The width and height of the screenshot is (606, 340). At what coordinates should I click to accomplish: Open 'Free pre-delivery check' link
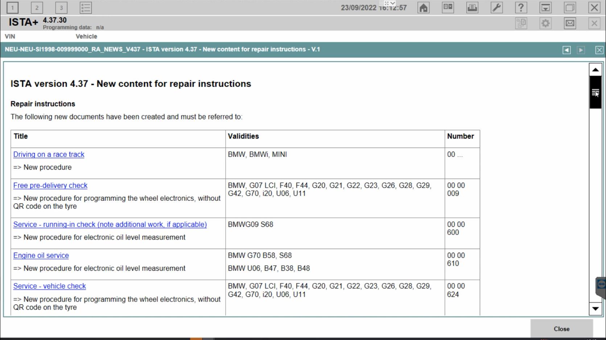point(50,186)
